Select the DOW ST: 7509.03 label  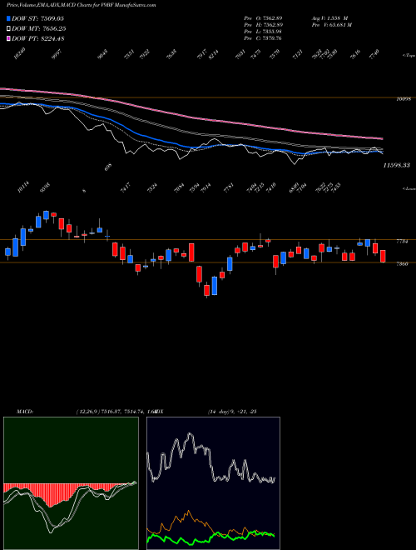pyautogui.click(x=37, y=18)
